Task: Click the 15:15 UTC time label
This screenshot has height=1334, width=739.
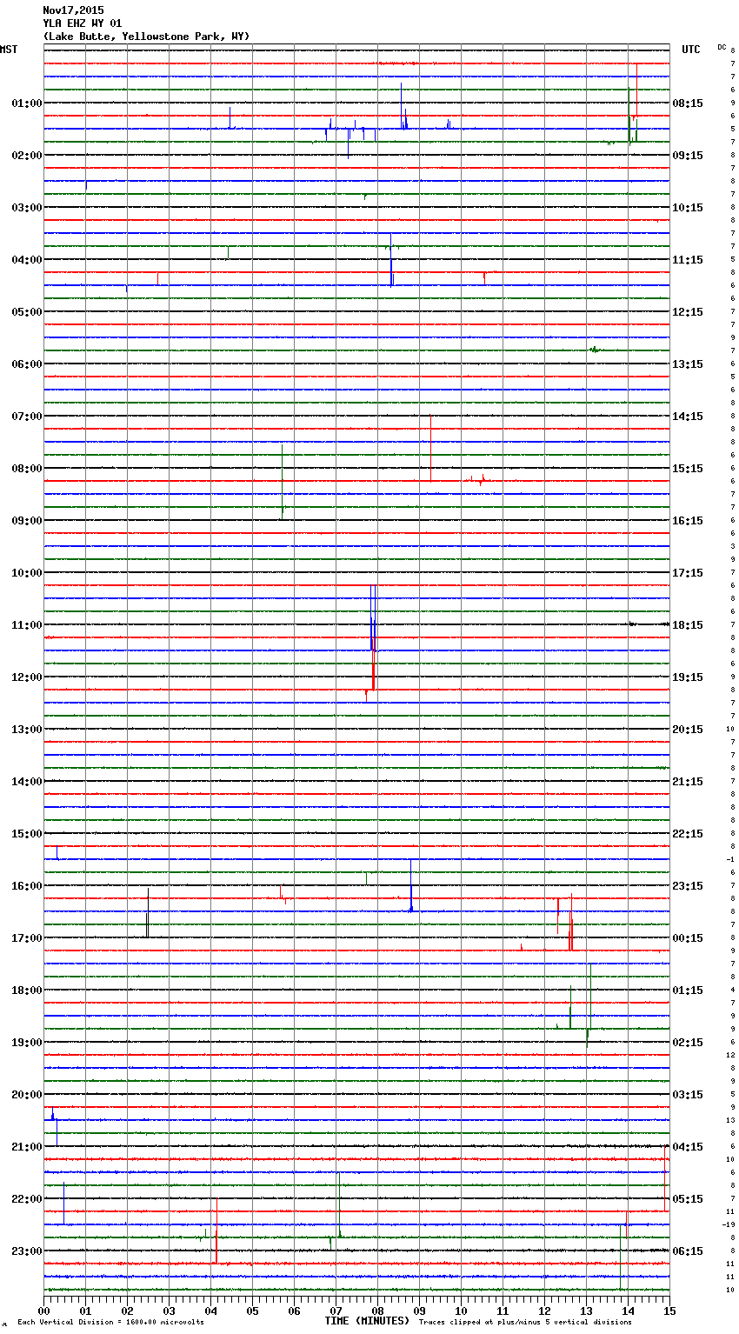Action: (688, 469)
